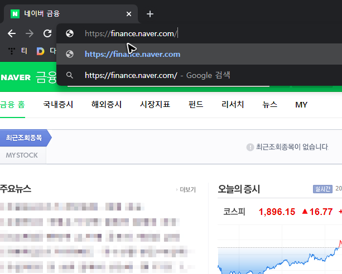Open the 뉴스 menu
342x274 pixels.
pos(269,105)
